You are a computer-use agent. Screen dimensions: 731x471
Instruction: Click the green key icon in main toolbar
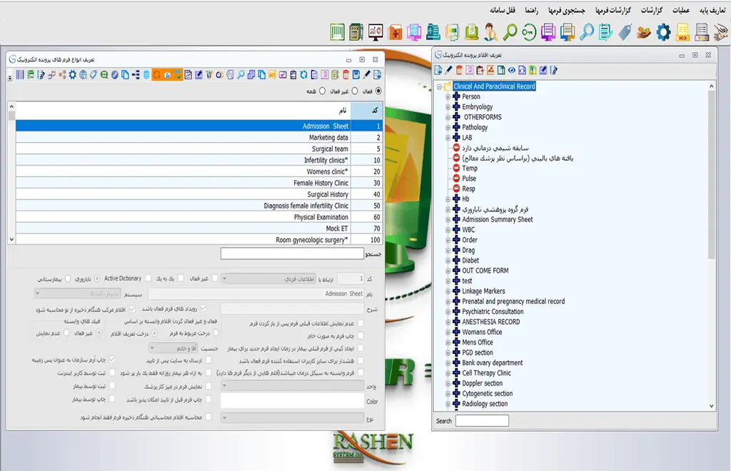(x=528, y=31)
